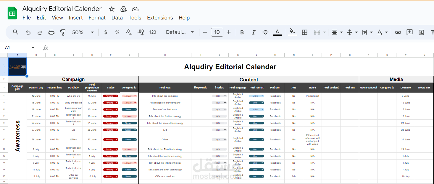The height and width of the screenshot is (184, 434).
Task: Open text rotation options
Action: [x=383, y=32]
